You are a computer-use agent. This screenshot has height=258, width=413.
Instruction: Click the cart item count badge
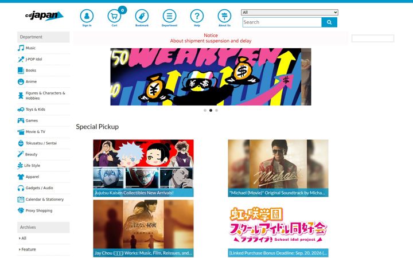tap(122, 10)
